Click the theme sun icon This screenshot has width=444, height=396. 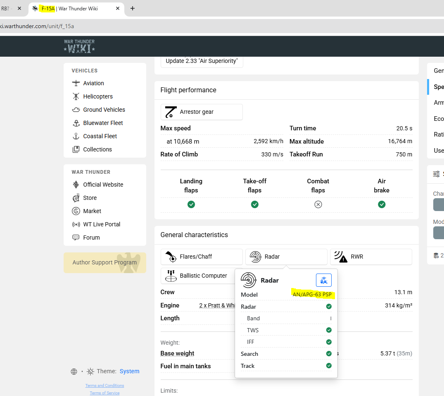[x=90, y=371]
